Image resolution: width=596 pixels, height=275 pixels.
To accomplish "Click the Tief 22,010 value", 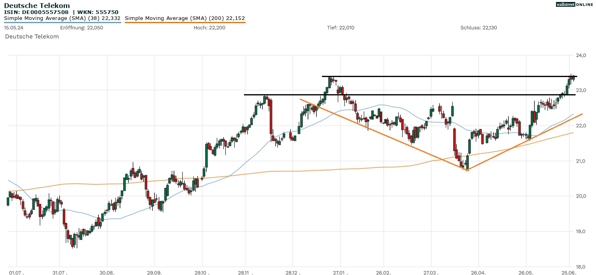I will pos(340,28).
